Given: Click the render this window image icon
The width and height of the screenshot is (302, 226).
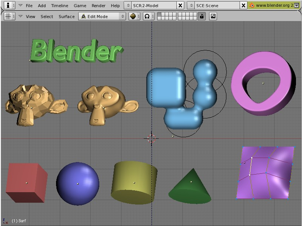Looking at the screenshot, I should pyautogui.click(x=213, y=17).
